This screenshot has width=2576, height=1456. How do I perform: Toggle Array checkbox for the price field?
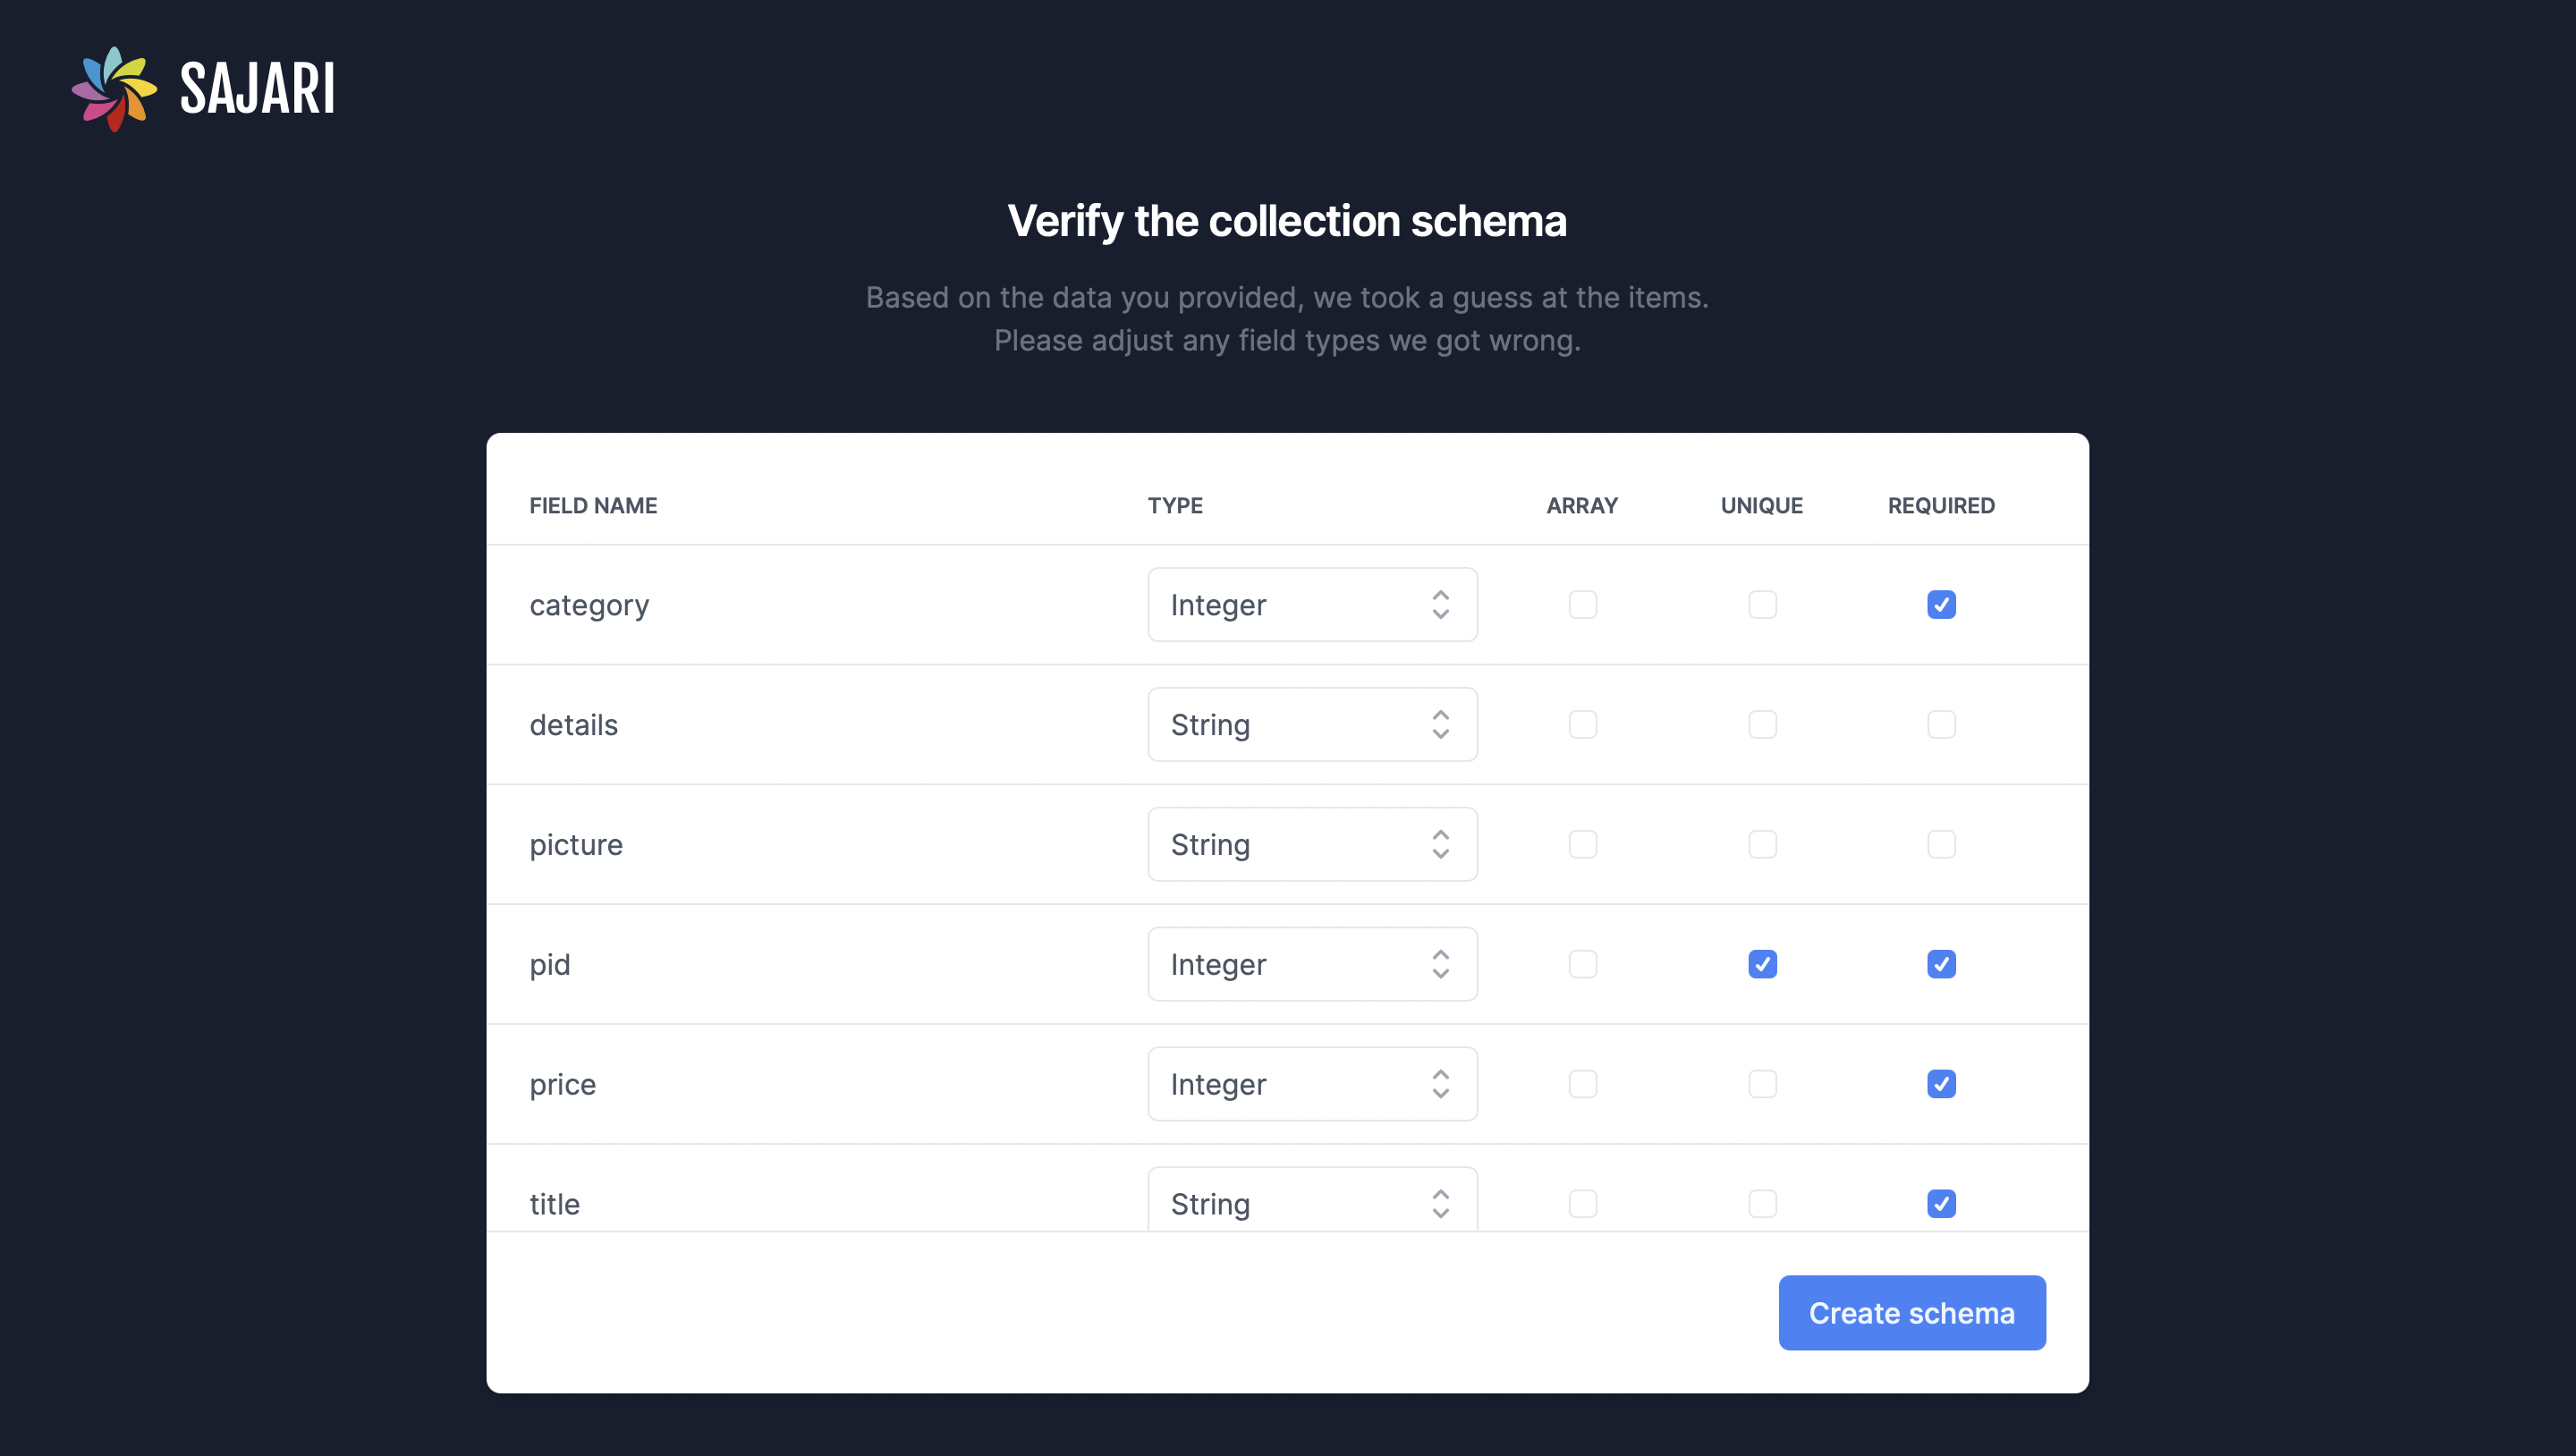1582,1084
